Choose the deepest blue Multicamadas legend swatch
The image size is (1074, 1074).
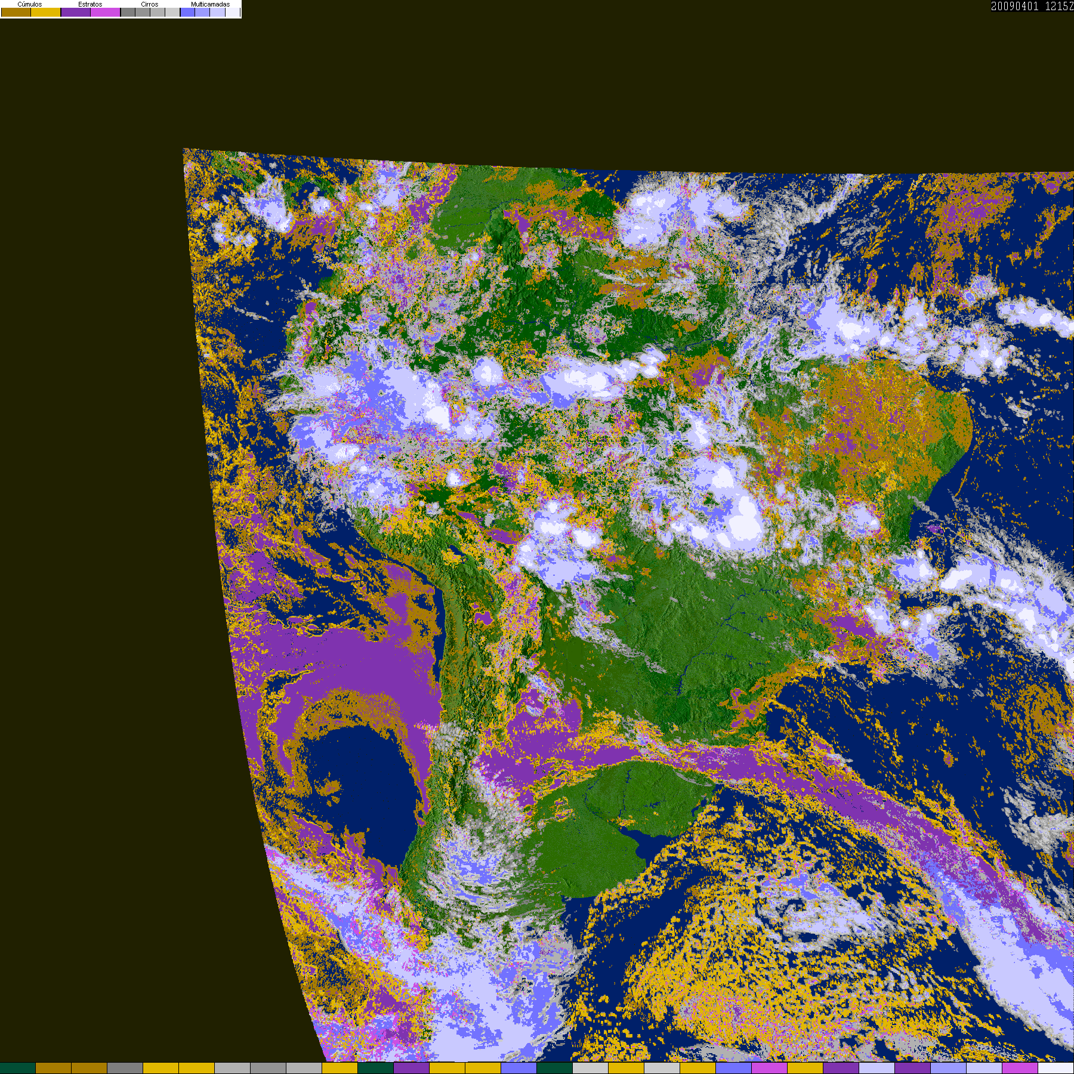[187, 12]
